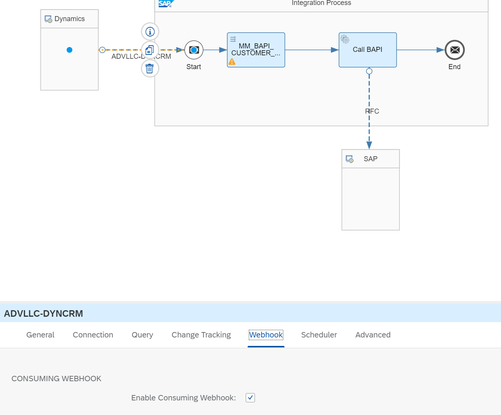Click the ADVLLC-DYNCRM properties panel title

click(x=43, y=314)
